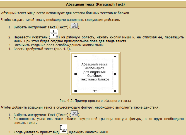Click "Когда указатель примет вид" text
This screenshot has width=186, height=135.
coord(36,132)
